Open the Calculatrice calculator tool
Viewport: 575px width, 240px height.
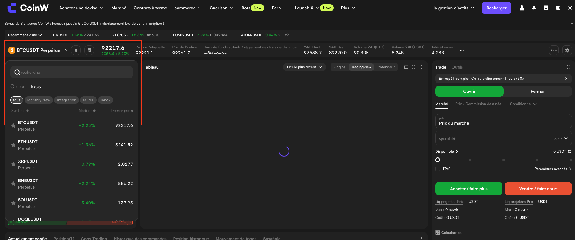(448, 233)
